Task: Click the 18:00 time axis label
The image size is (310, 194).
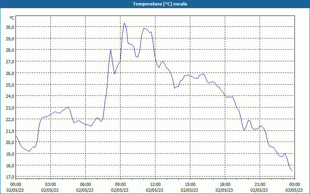Action: [x=225, y=185]
